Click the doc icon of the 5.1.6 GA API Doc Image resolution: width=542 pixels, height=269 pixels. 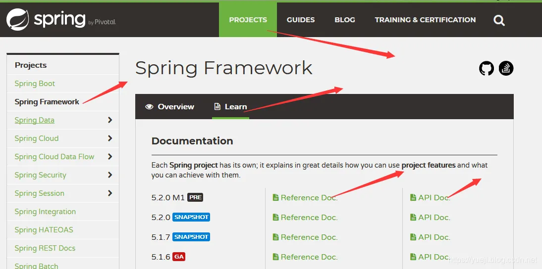[413, 257]
